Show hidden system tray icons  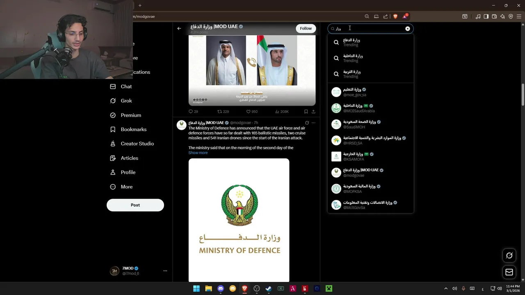(x=446, y=288)
